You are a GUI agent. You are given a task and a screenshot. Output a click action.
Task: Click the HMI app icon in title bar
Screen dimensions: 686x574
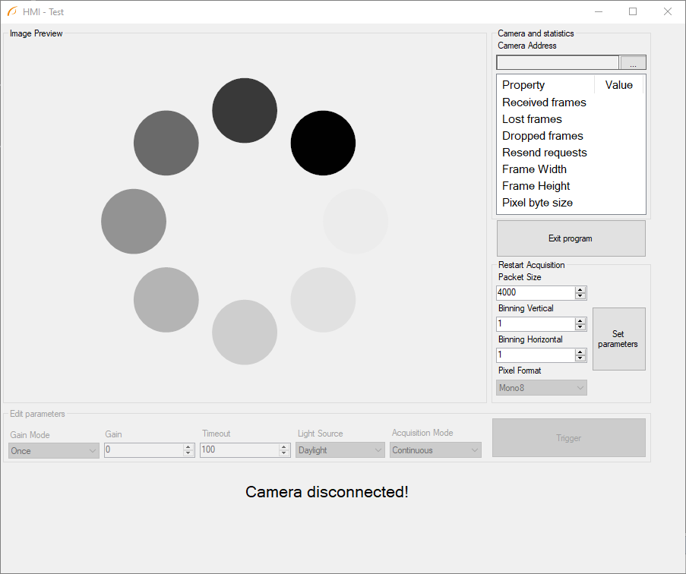[12, 11]
